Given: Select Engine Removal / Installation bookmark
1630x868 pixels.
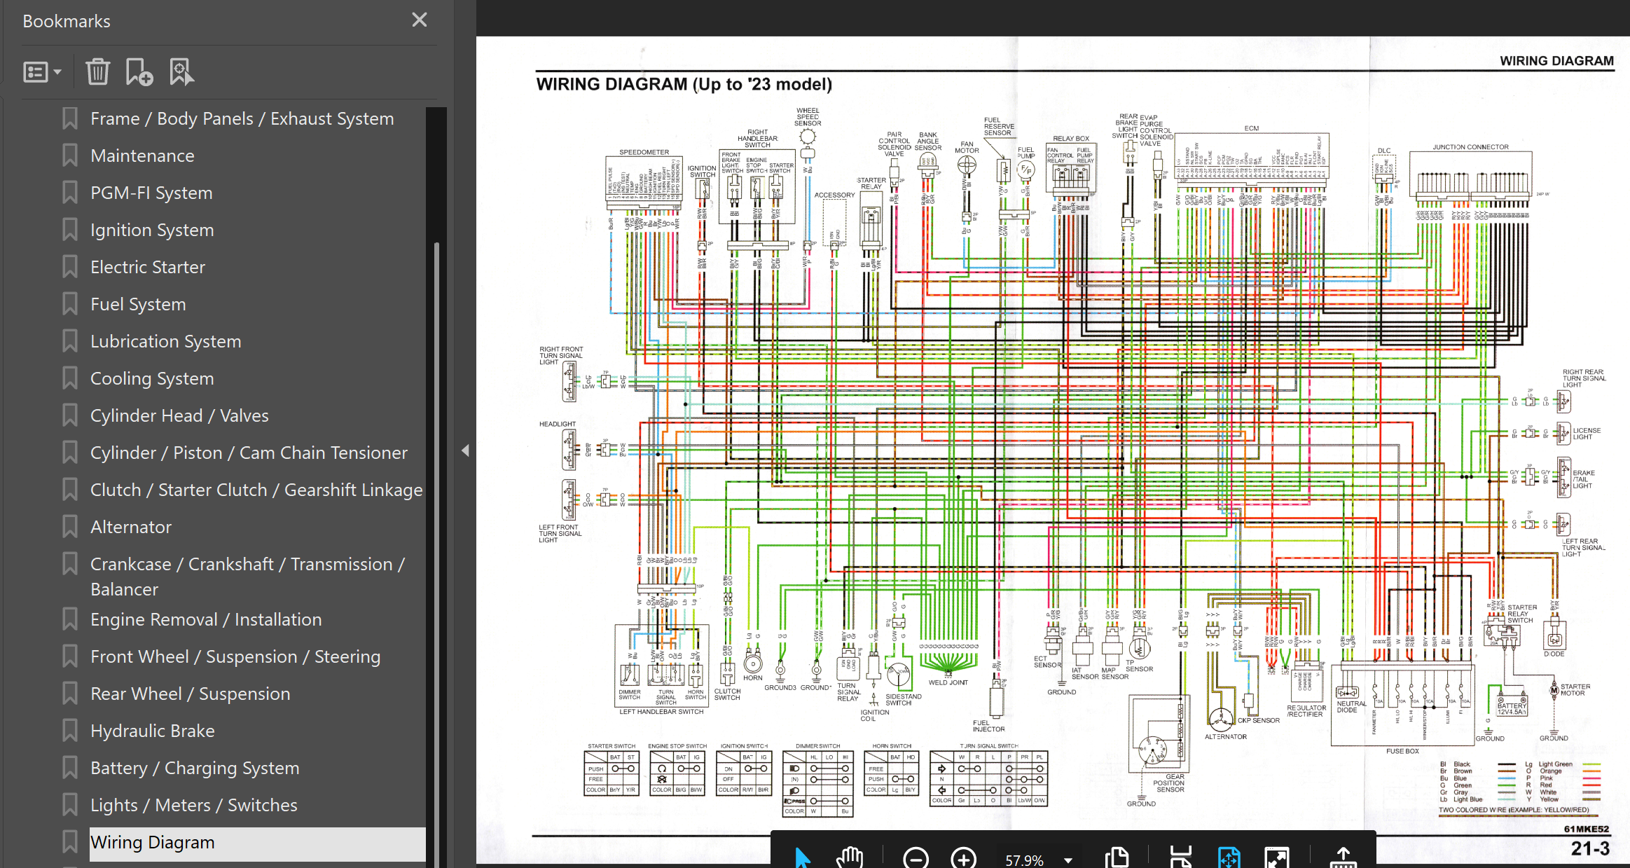Looking at the screenshot, I should [206, 619].
